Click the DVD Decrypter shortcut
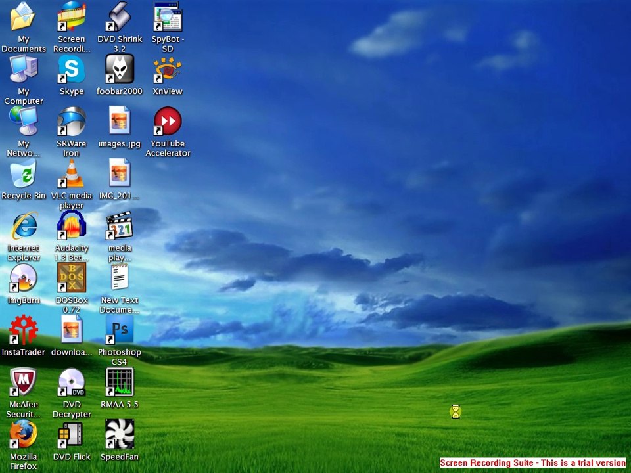This screenshot has width=631, height=473. (72, 382)
